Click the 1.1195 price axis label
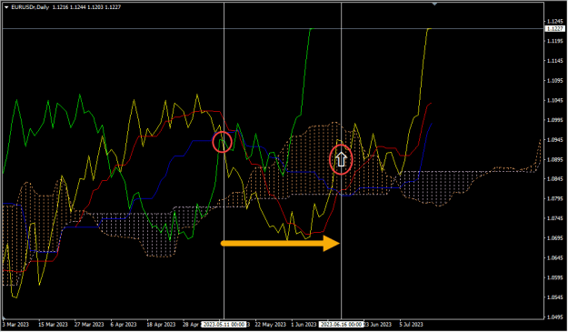Image resolution: width=568 pixels, height=332 pixels. coord(555,41)
